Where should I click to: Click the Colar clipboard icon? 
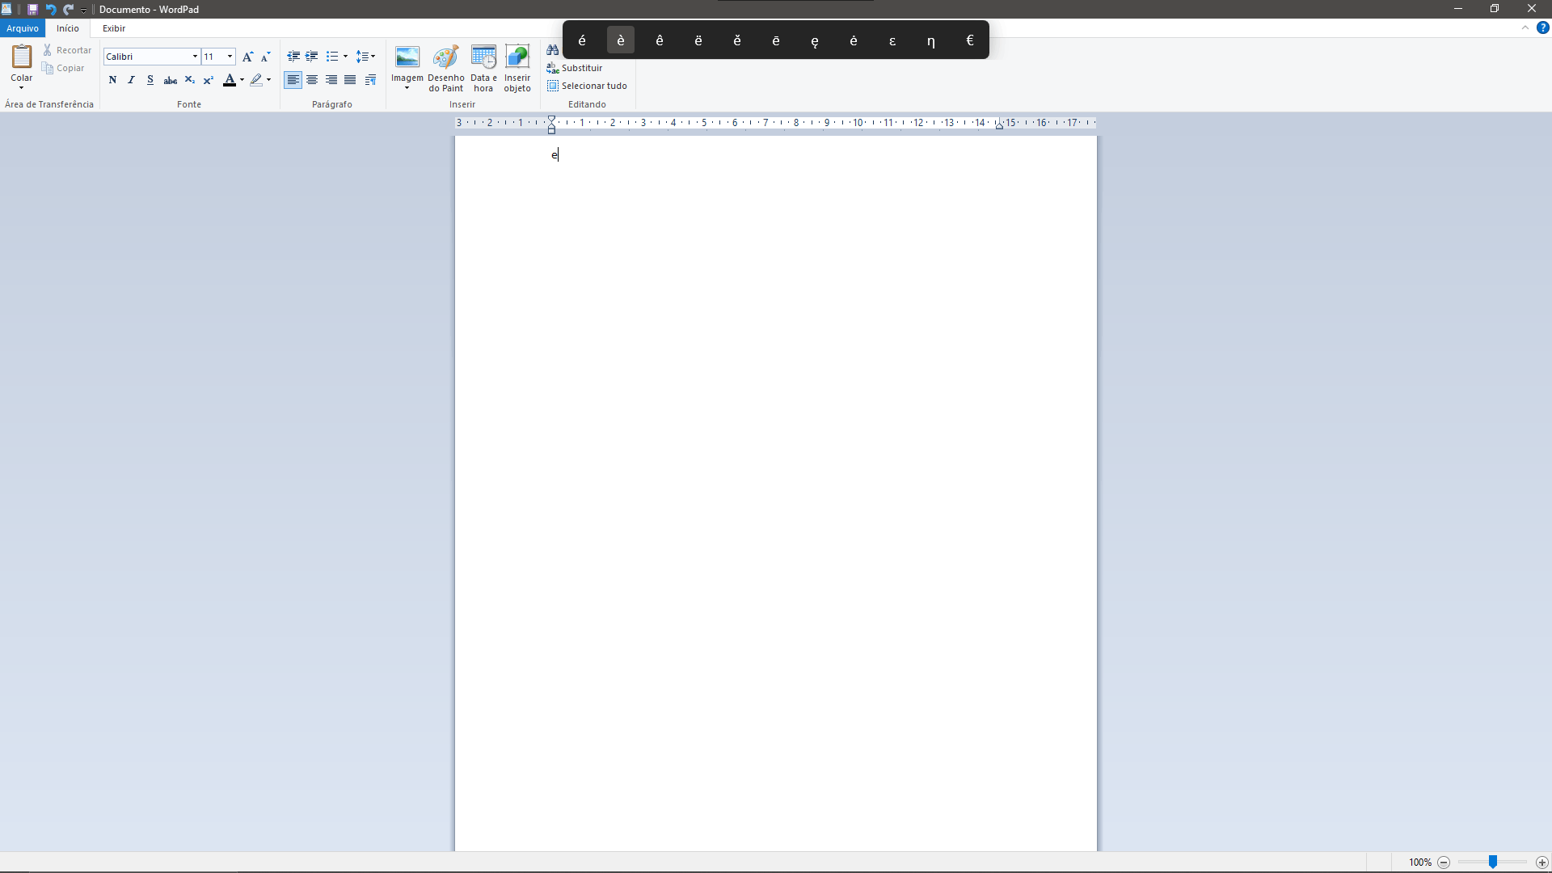pyautogui.click(x=22, y=57)
